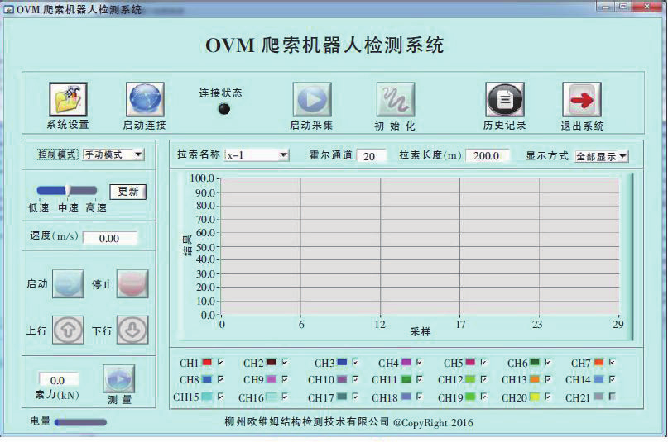Screen dimensions: 668x442
Task: Expand the 拉索名称 dropdown
Action: (257, 154)
